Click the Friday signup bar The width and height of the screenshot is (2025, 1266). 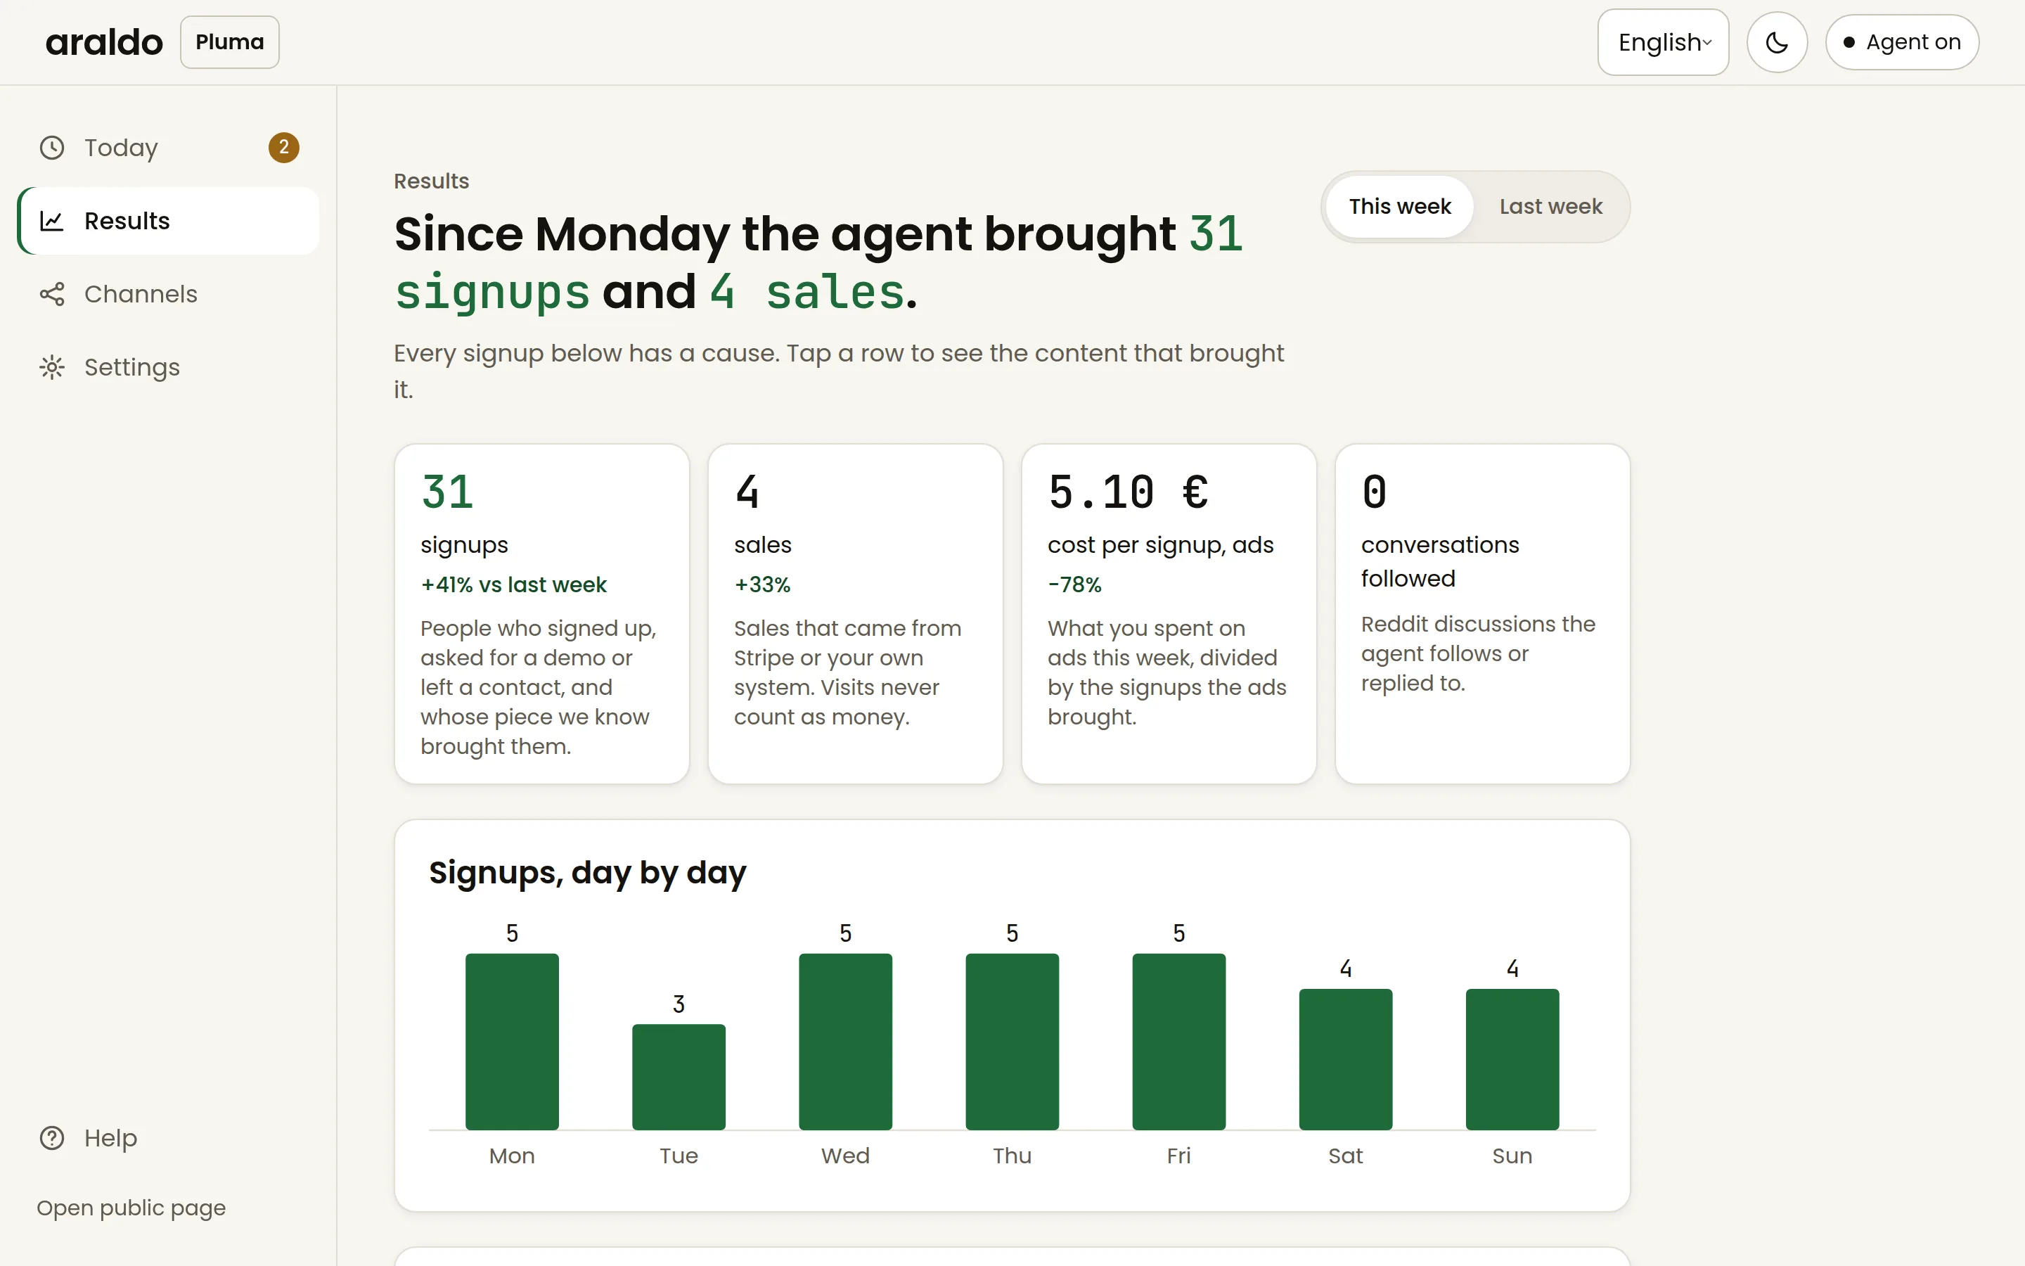coord(1178,1042)
